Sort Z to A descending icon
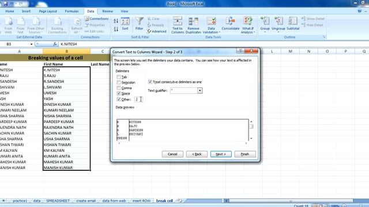Viewport: 369px width, 207px height. 116,29
